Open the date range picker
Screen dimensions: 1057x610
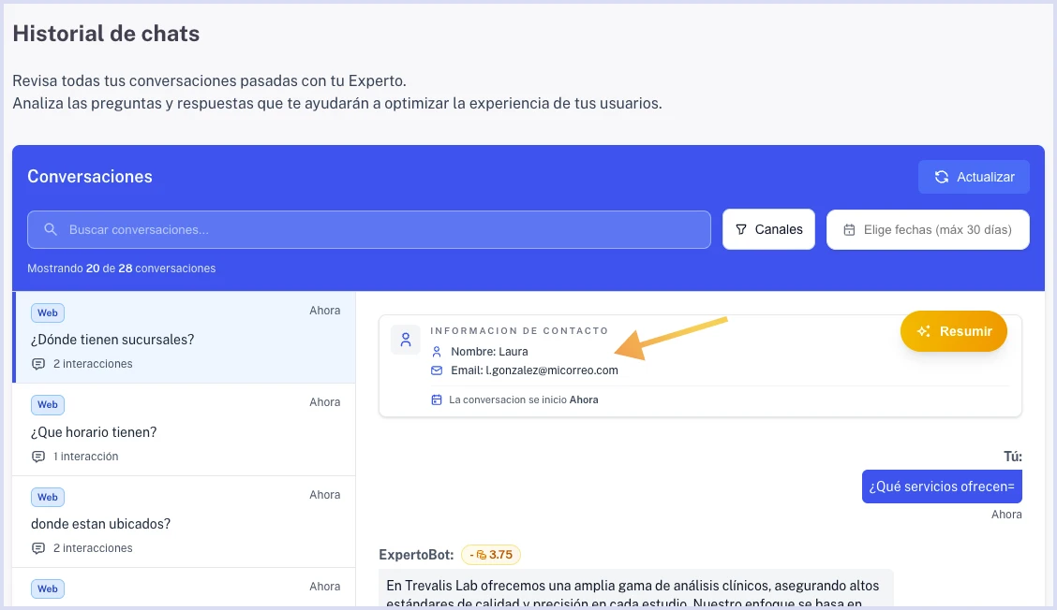coord(928,229)
